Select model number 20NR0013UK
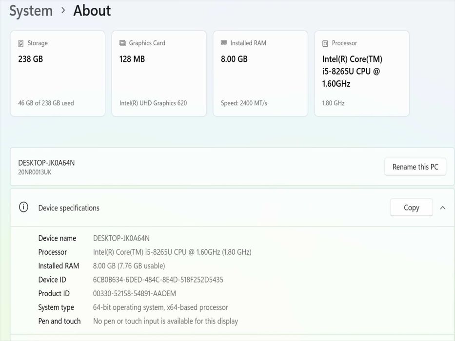Viewport: 455px width, 341px height. point(35,172)
